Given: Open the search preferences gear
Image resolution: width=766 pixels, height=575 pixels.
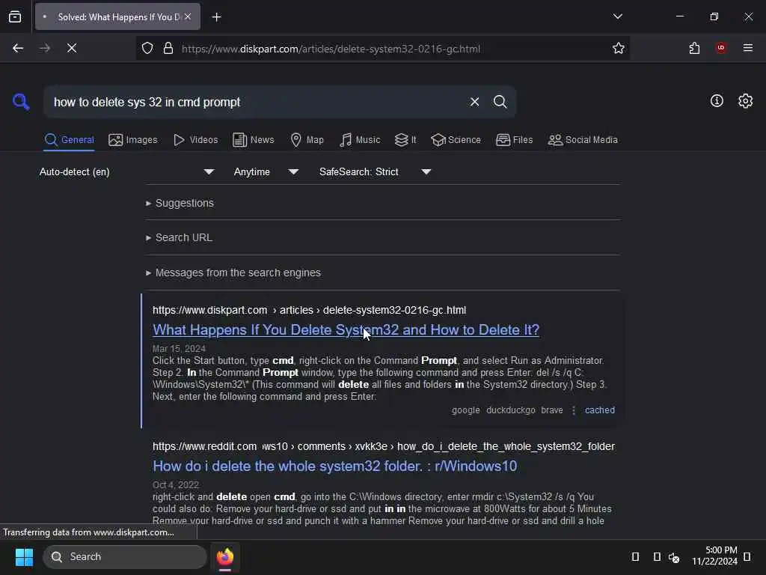Looking at the screenshot, I should click(x=746, y=101).
